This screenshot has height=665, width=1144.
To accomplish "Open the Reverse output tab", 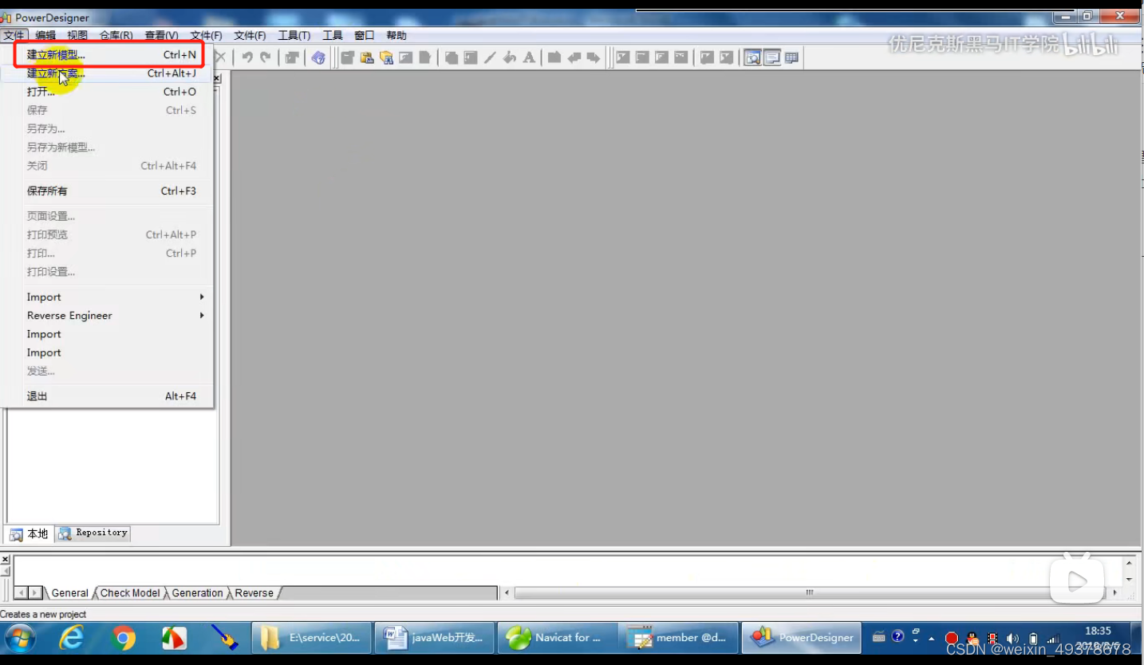I will coord(254,593).
